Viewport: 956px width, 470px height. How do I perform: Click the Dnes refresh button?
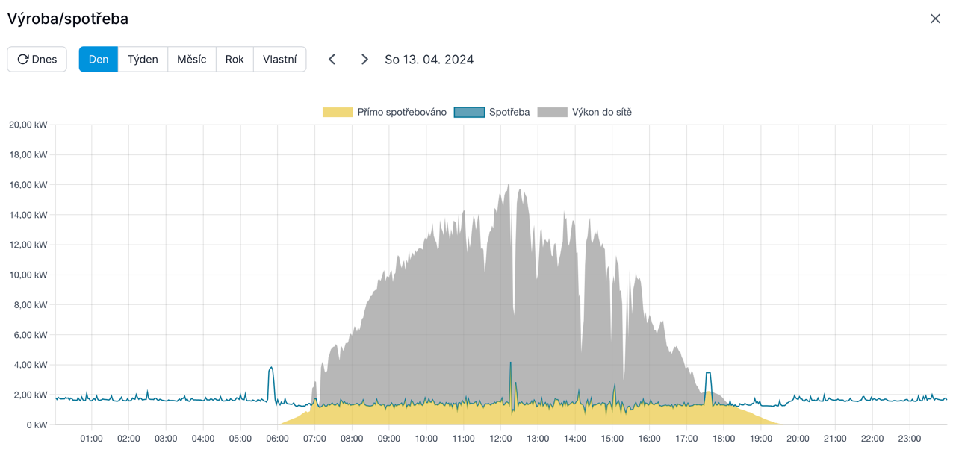(37, 60)
